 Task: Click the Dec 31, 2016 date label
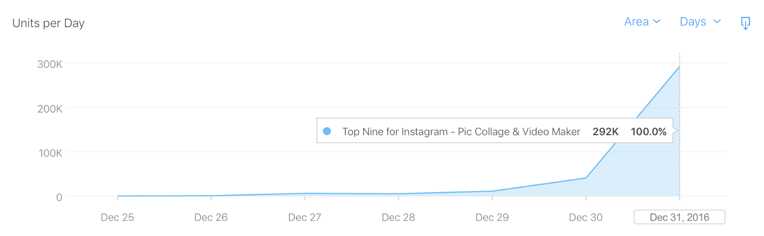pos(679,217)
